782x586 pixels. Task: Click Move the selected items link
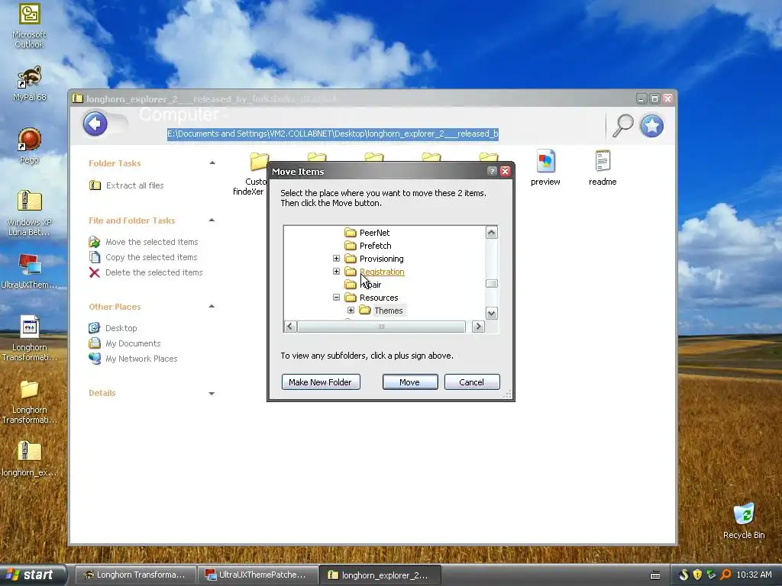(152, 242)
